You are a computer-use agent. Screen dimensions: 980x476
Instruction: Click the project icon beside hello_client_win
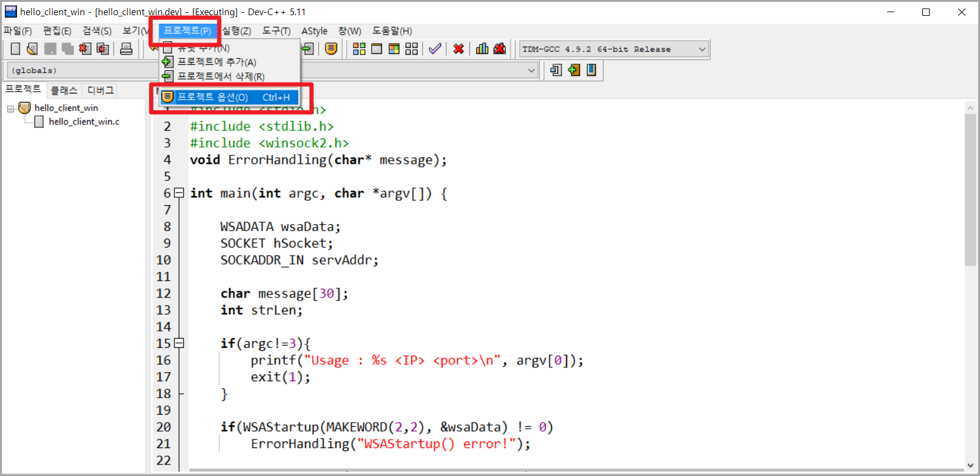point(25,108)
